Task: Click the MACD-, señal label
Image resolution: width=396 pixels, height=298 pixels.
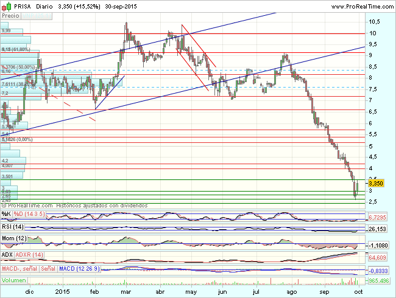Action: (19, 269)
